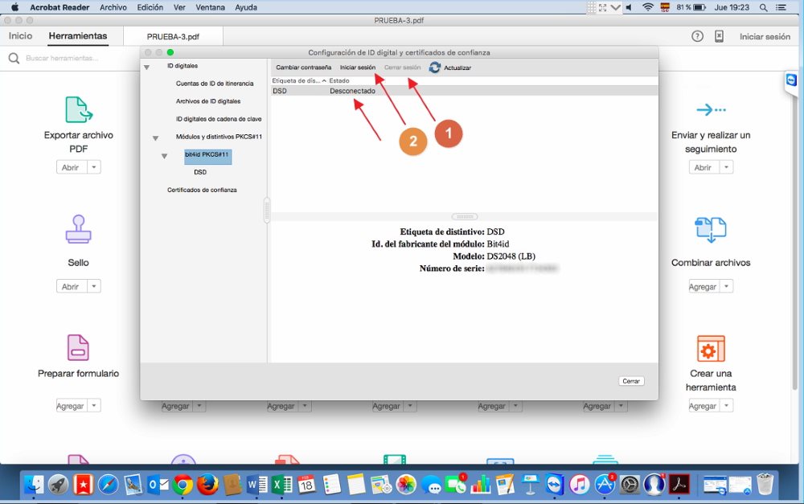The image size is (804, 504).
Task: Open Outlook in the dock
Action: pos(158,484)
